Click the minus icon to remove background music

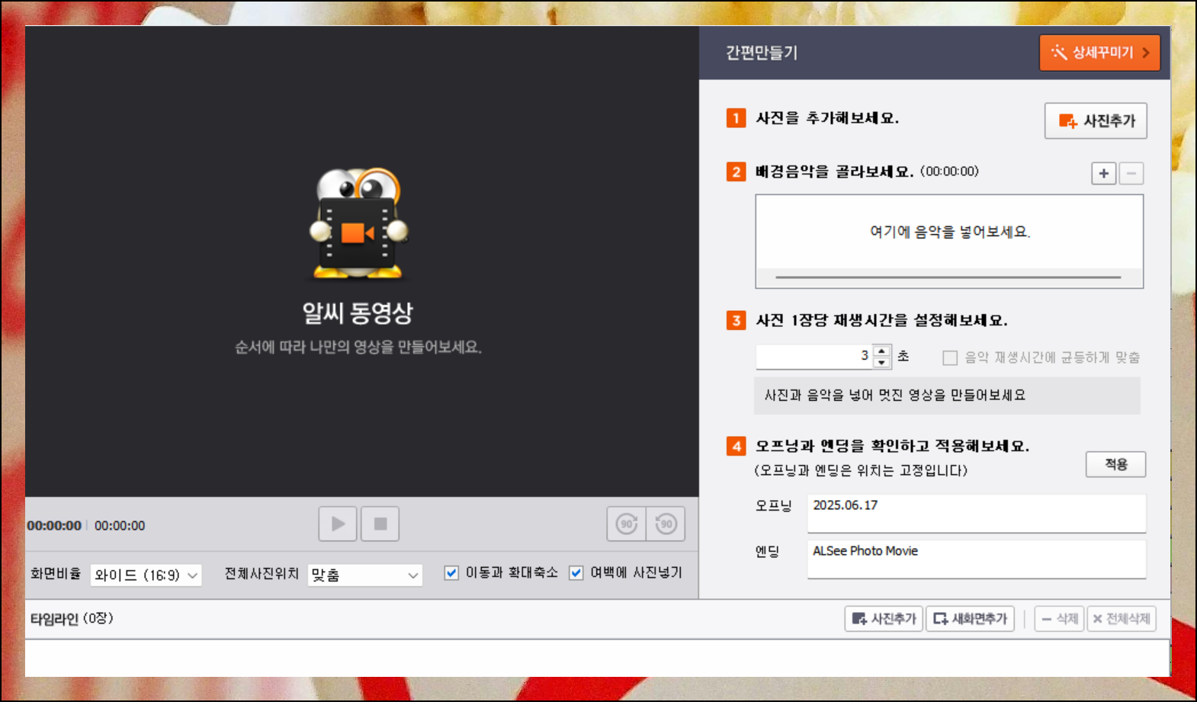pyautogui.click(x=1131, y=173)
